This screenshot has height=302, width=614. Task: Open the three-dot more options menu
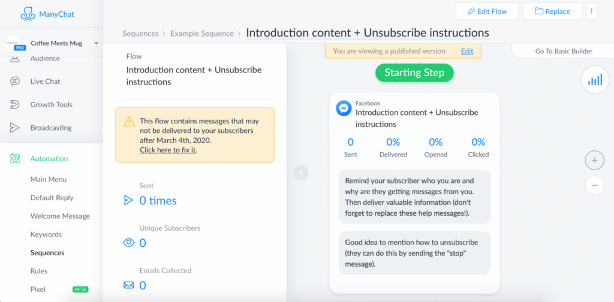click(591, 11)
